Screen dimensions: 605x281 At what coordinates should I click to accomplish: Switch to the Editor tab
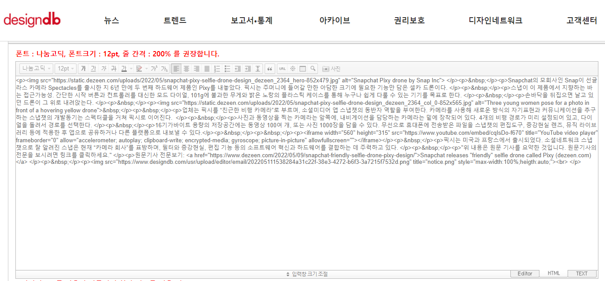(524, 274)
